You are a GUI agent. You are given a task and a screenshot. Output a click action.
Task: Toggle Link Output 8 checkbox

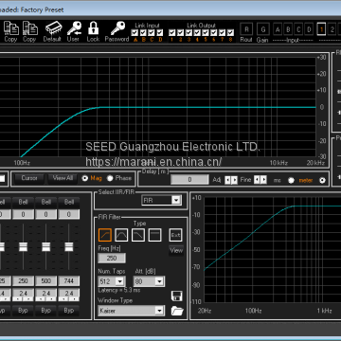click(230, 32)
